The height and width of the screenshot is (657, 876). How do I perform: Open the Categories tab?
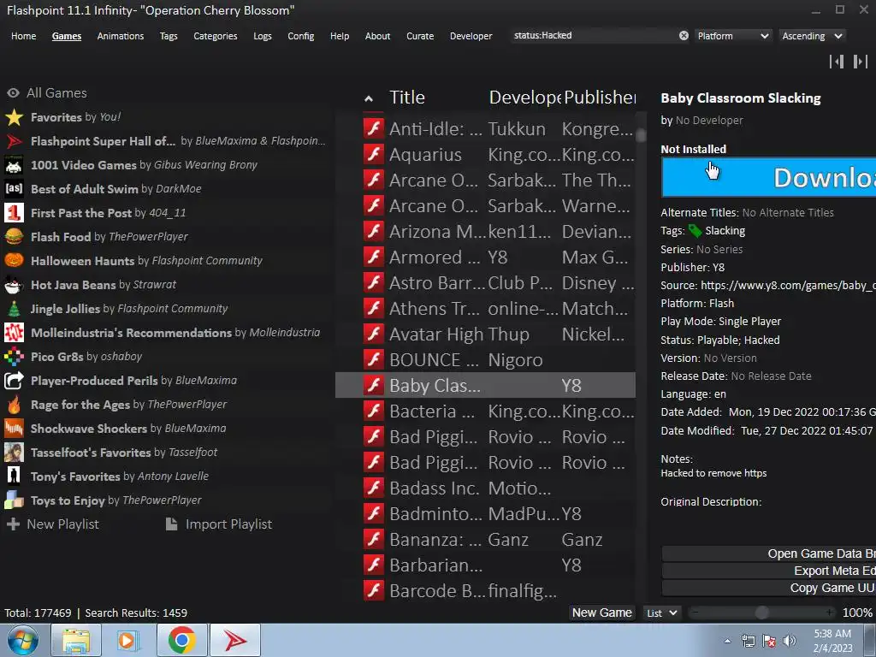click(x=216, y=36)
